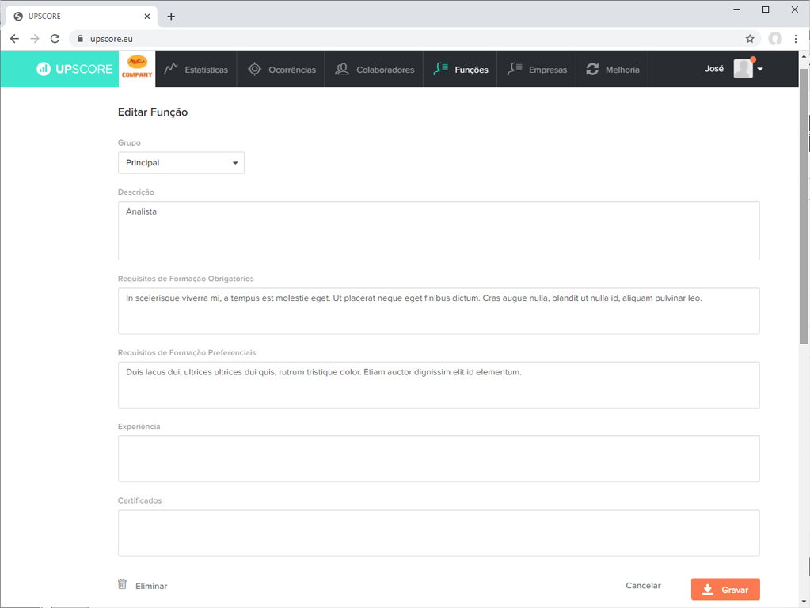
Task: Open the Chrome three-dot menu
Action: [796, 39]
